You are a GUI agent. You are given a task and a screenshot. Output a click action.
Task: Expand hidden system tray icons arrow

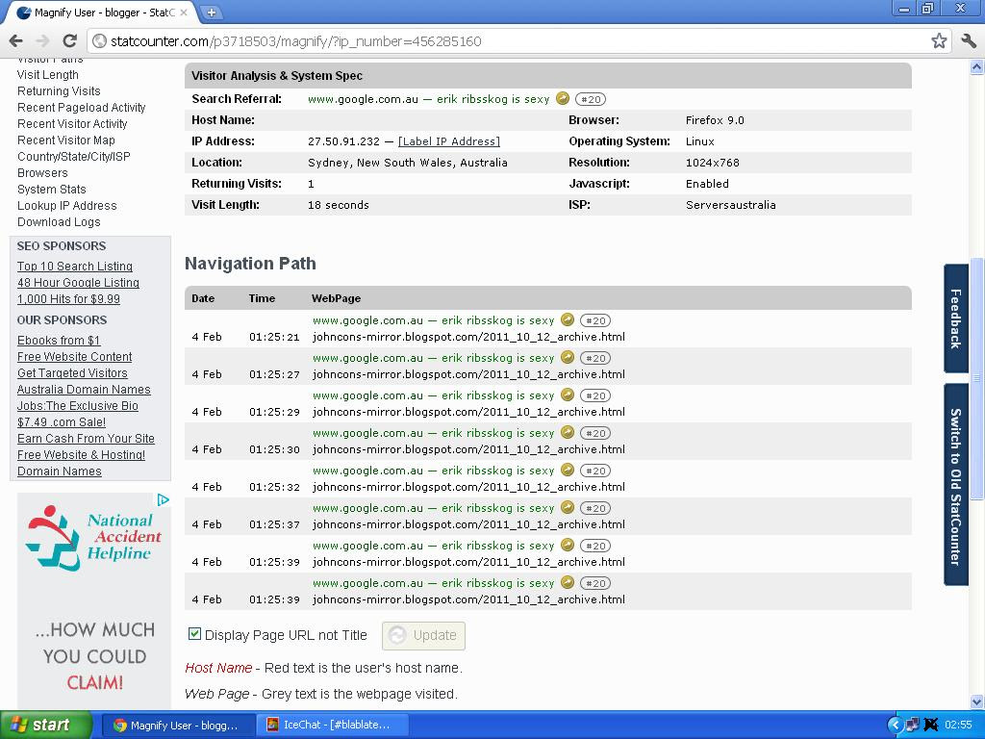coord(896,726)
